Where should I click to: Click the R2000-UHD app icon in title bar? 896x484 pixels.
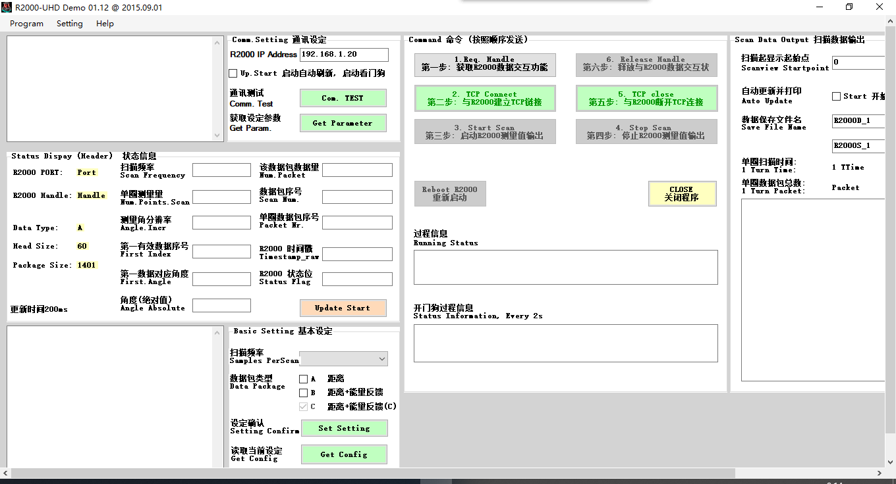pyautogui.click(x=7, y=7)
